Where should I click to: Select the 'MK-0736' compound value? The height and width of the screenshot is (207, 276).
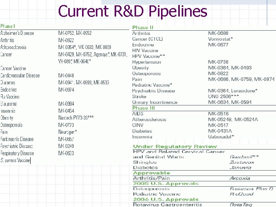[218, 62]
